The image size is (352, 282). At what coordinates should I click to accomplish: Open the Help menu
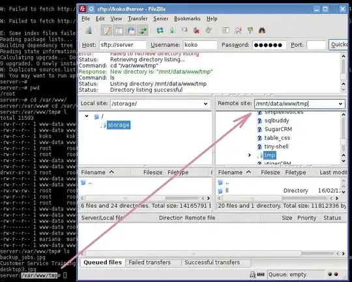(x=212, y=19)
